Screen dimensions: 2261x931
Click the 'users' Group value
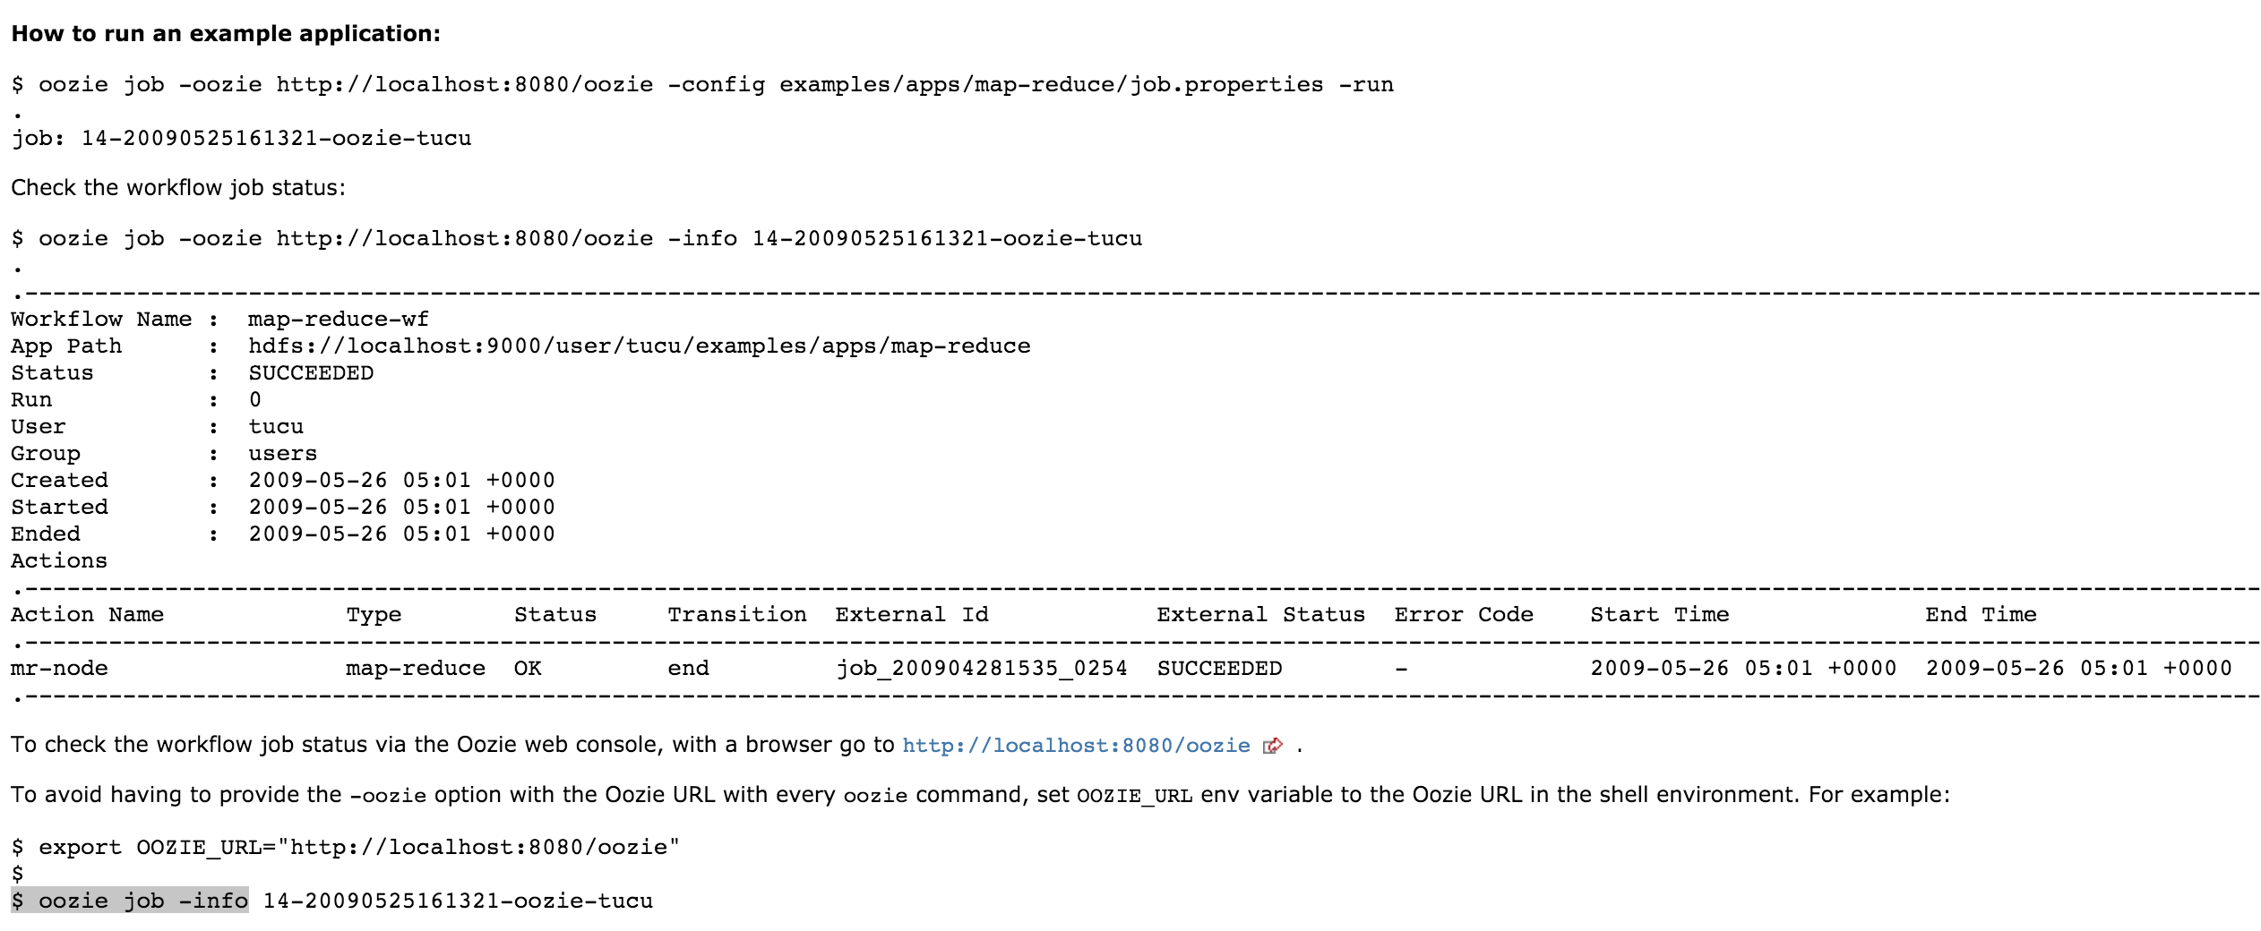(x=282, y=454)
